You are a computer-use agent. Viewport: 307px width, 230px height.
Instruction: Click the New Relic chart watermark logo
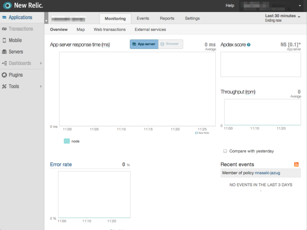(202, 133)
